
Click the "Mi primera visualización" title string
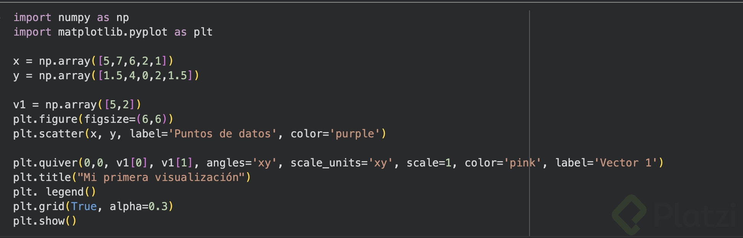point(161,178)
